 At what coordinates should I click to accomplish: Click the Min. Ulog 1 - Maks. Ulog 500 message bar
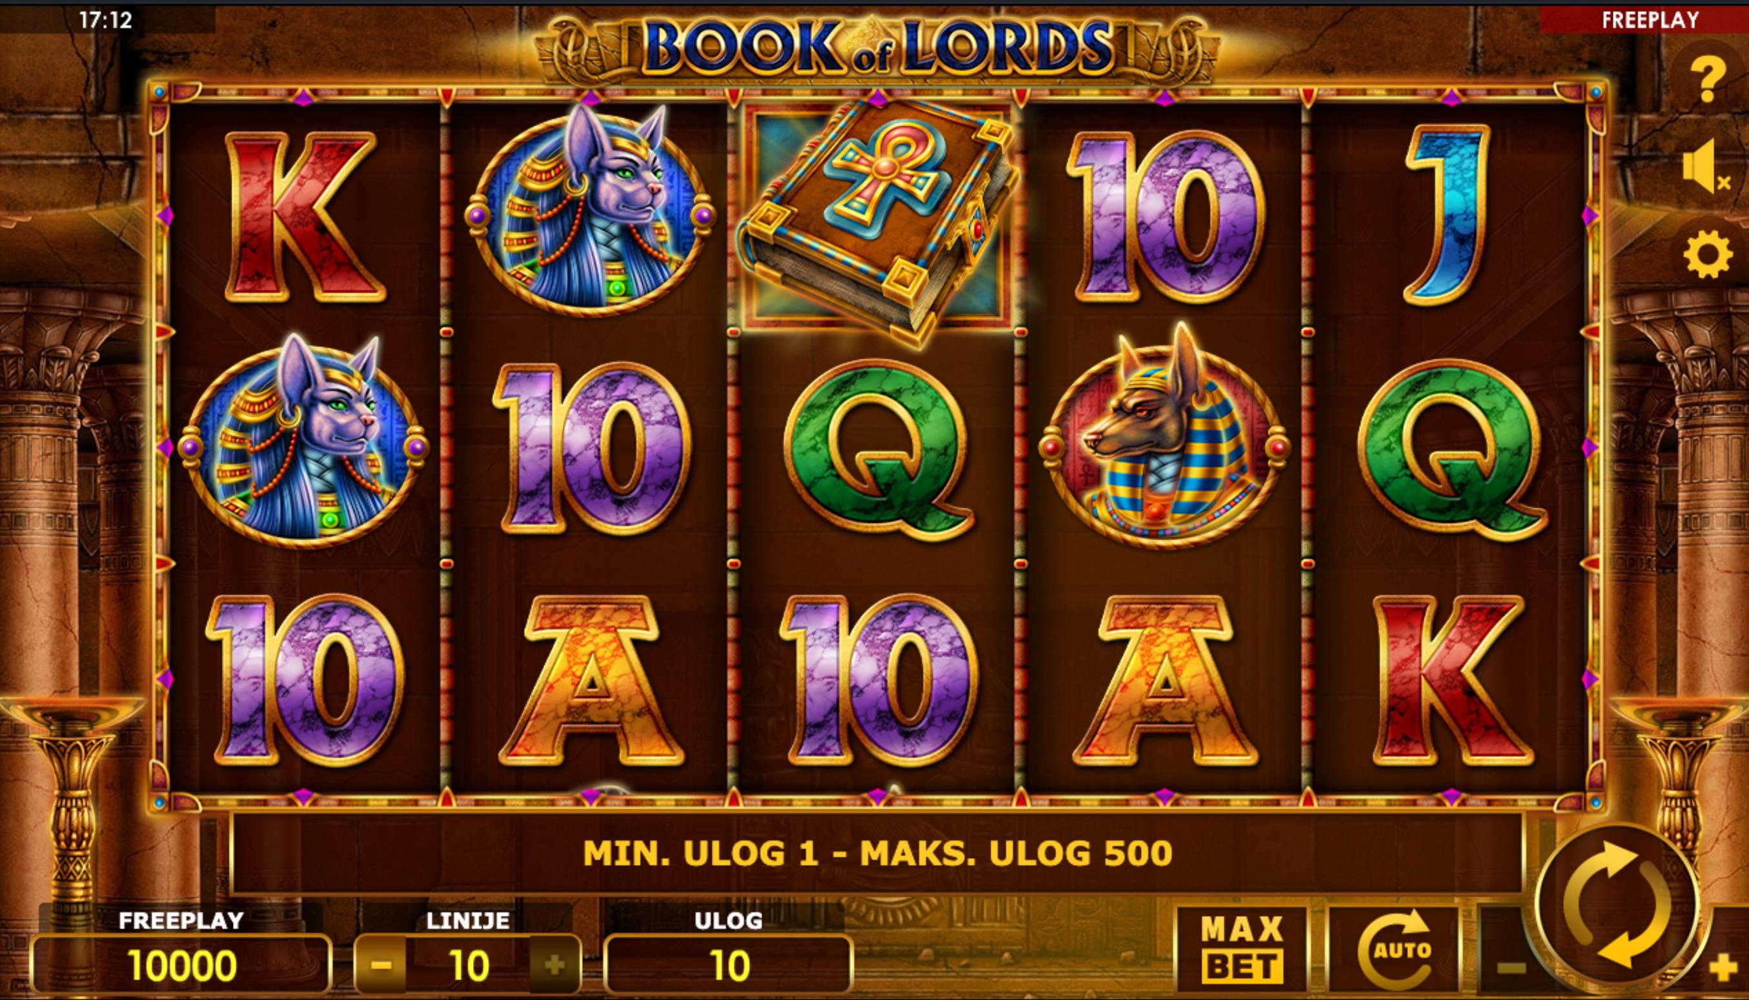[x=877, y=853]
